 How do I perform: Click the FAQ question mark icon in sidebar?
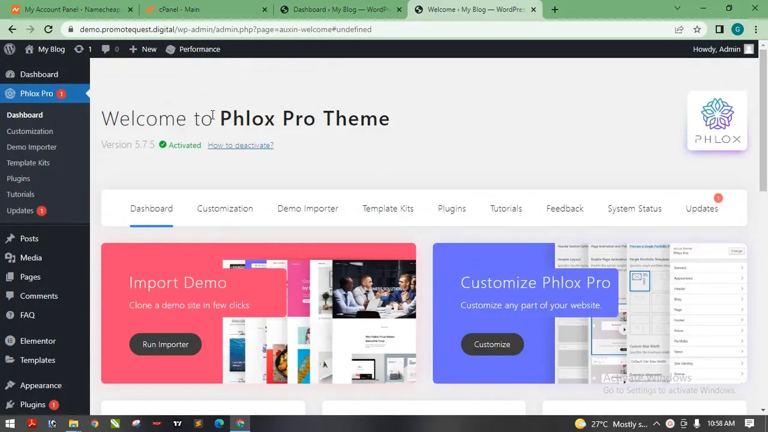coord(10,315)
